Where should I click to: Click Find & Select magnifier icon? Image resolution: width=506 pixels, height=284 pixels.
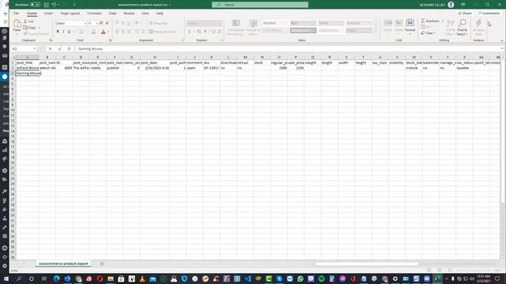click(462, 23)
